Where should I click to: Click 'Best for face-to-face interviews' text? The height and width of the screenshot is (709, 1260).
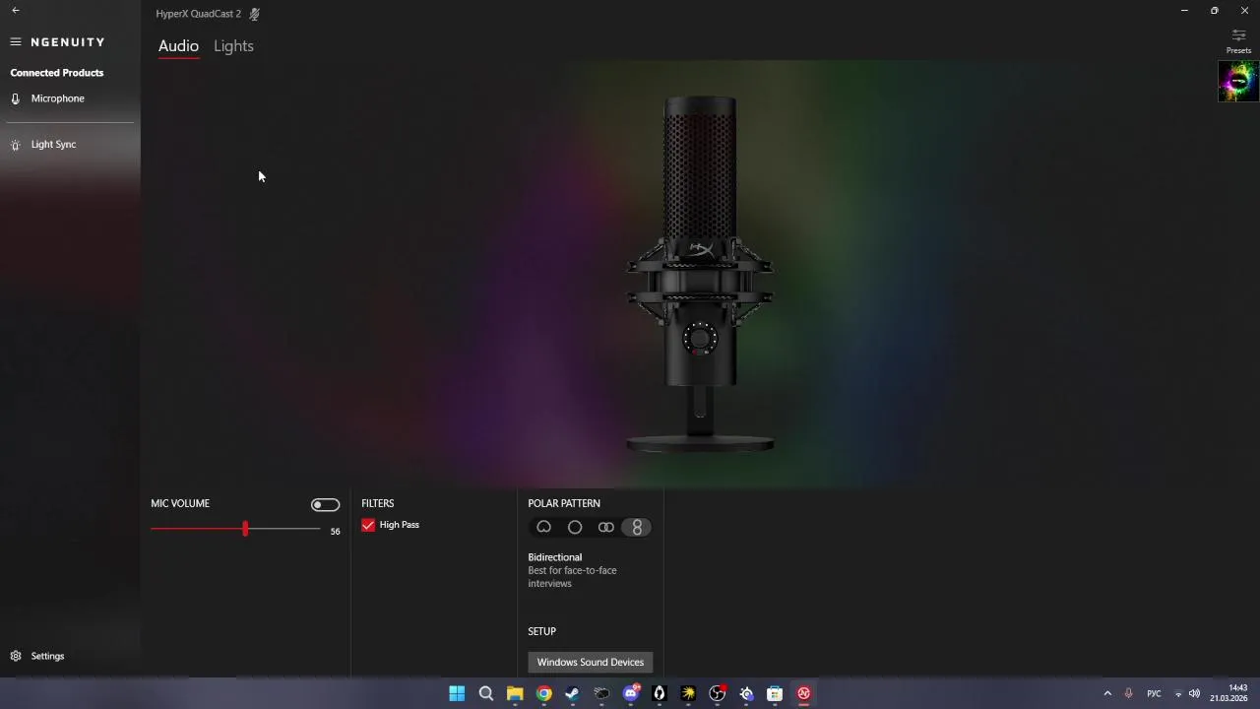[x=572, y=577]
